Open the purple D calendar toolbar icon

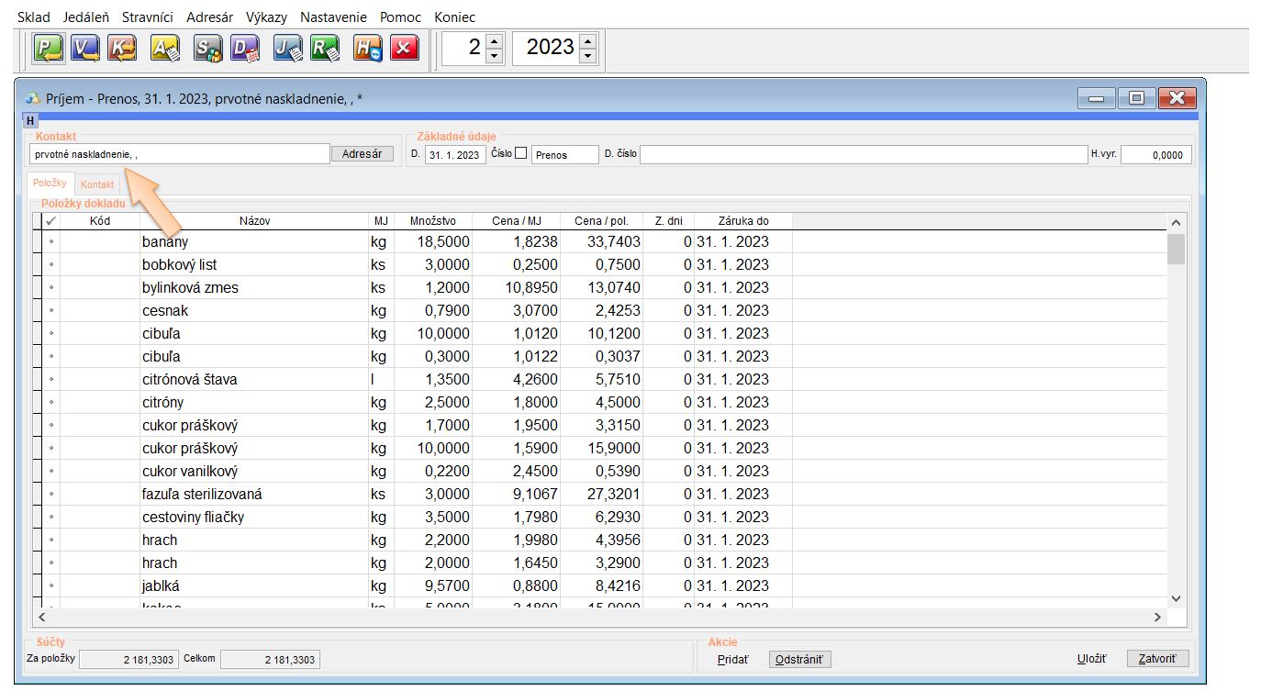245,48
